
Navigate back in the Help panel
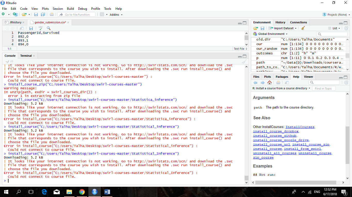(255, 83)
